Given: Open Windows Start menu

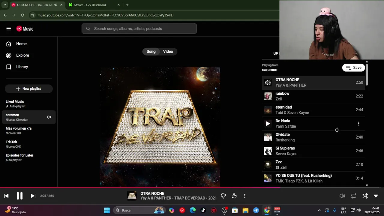Looking at the screenshot, I should click(x=107, y=210).
